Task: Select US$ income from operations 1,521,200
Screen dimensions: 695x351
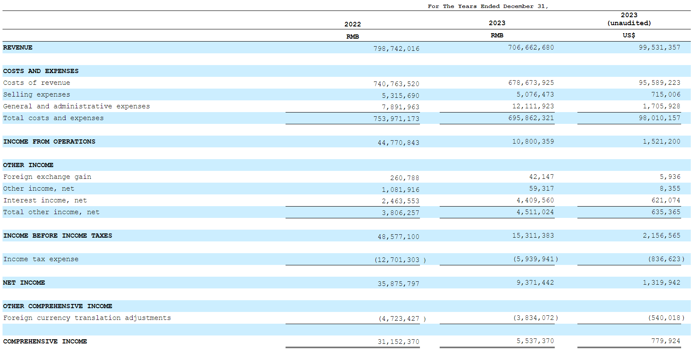Action: point(661,141)
